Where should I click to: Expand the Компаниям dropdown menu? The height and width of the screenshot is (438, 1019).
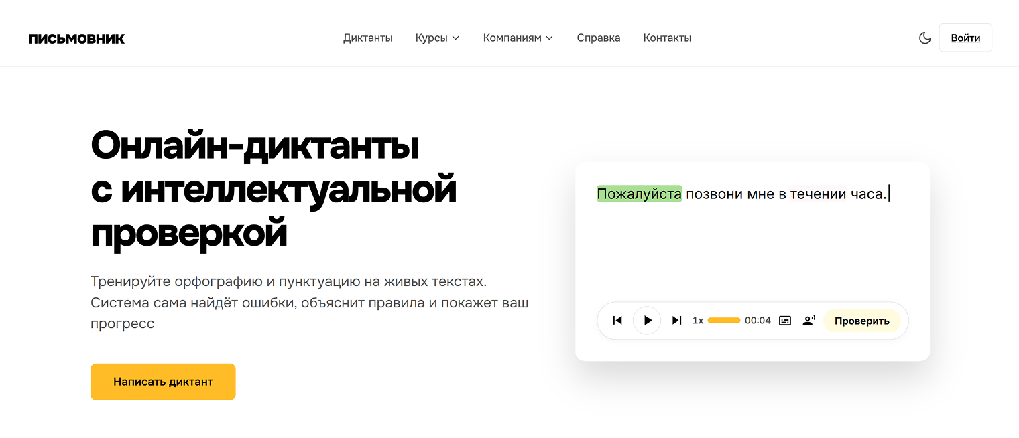(518, 38)
